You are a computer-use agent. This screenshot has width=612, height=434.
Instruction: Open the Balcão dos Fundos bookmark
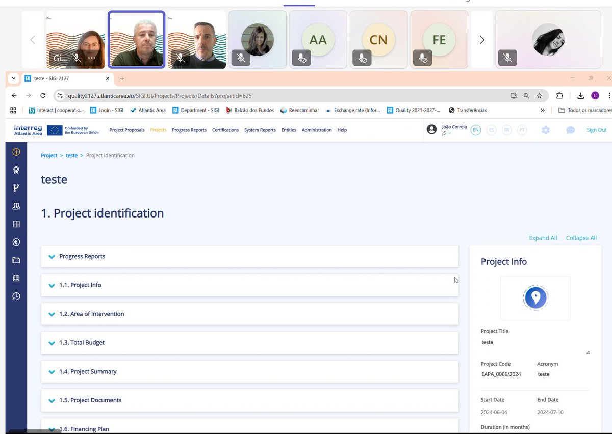(x=250, y=110)
